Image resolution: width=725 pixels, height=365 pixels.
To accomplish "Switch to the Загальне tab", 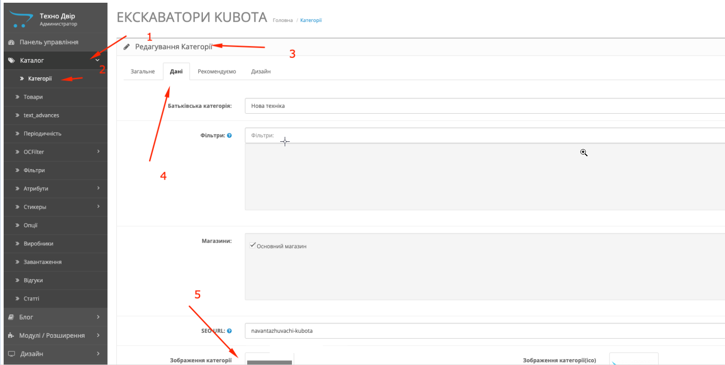I will click(143, 71).
